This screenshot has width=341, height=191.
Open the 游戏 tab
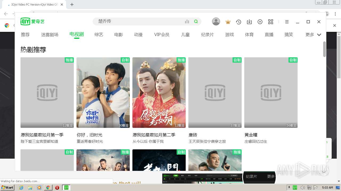click(x=230, y=35)
